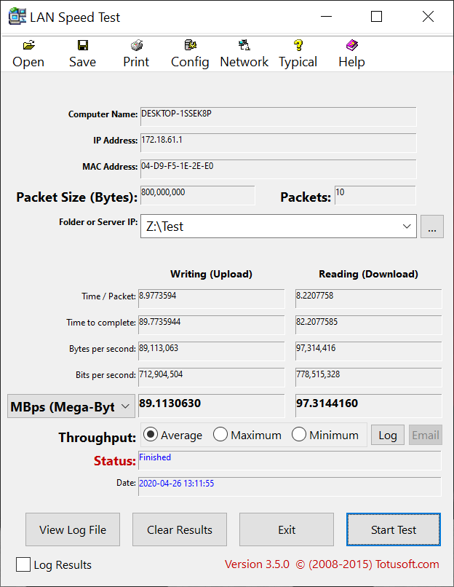The image size is (454, 587).
Task: Click the MAC Address field
Action: [278, 169]
